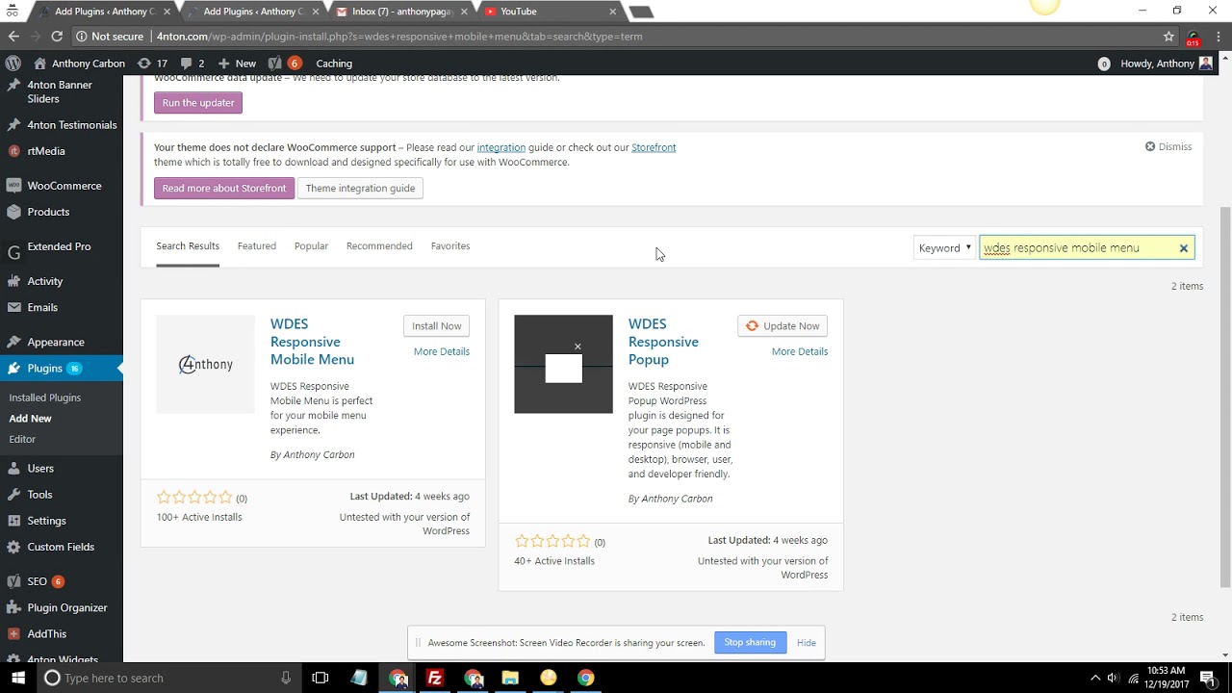Select the Search Results tab
Viewport: 1232px width, 693px height.
(x=188, y=246)
